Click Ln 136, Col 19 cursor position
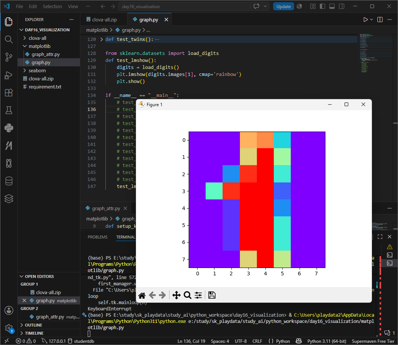 (x=191, y=341)
